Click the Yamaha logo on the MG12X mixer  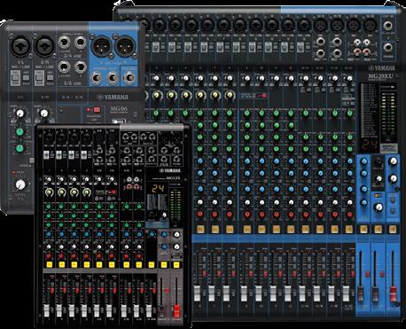coord(170,170)
